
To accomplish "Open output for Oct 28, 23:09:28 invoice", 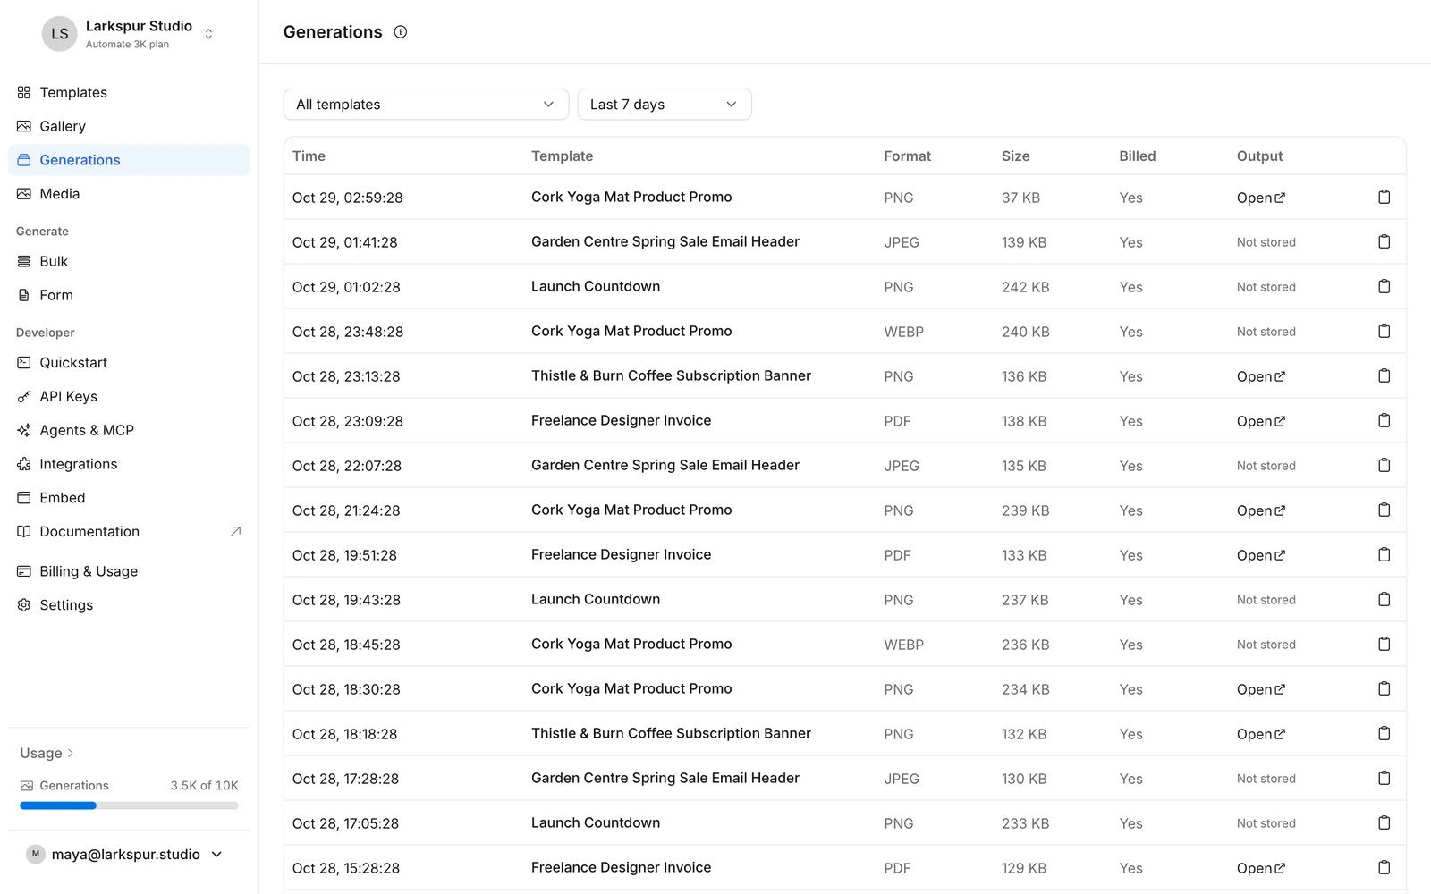I will (1261, 421).
